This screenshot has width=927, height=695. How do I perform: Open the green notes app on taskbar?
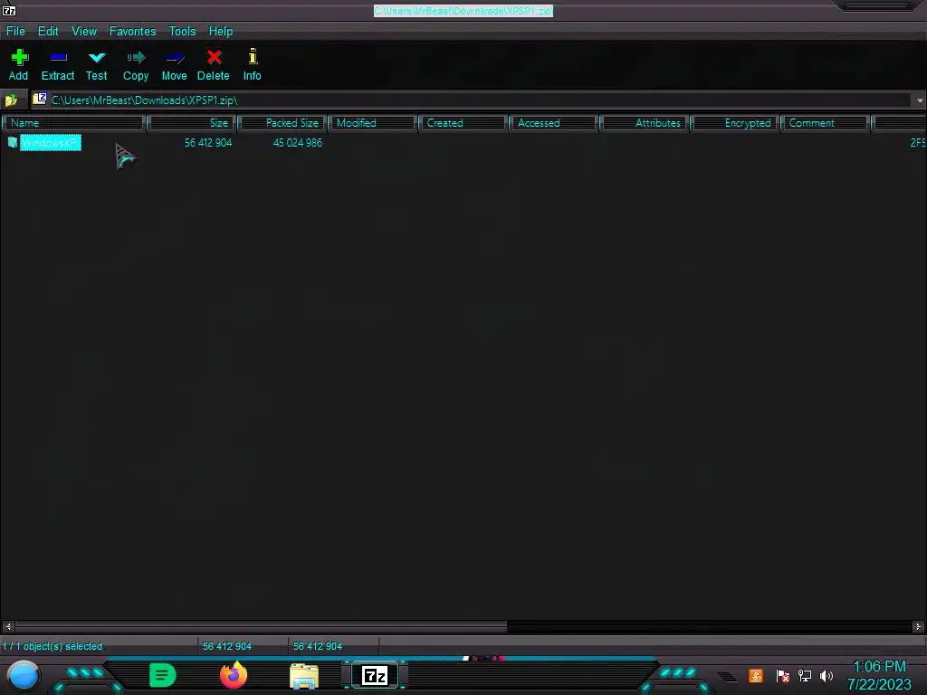[163, 675]
